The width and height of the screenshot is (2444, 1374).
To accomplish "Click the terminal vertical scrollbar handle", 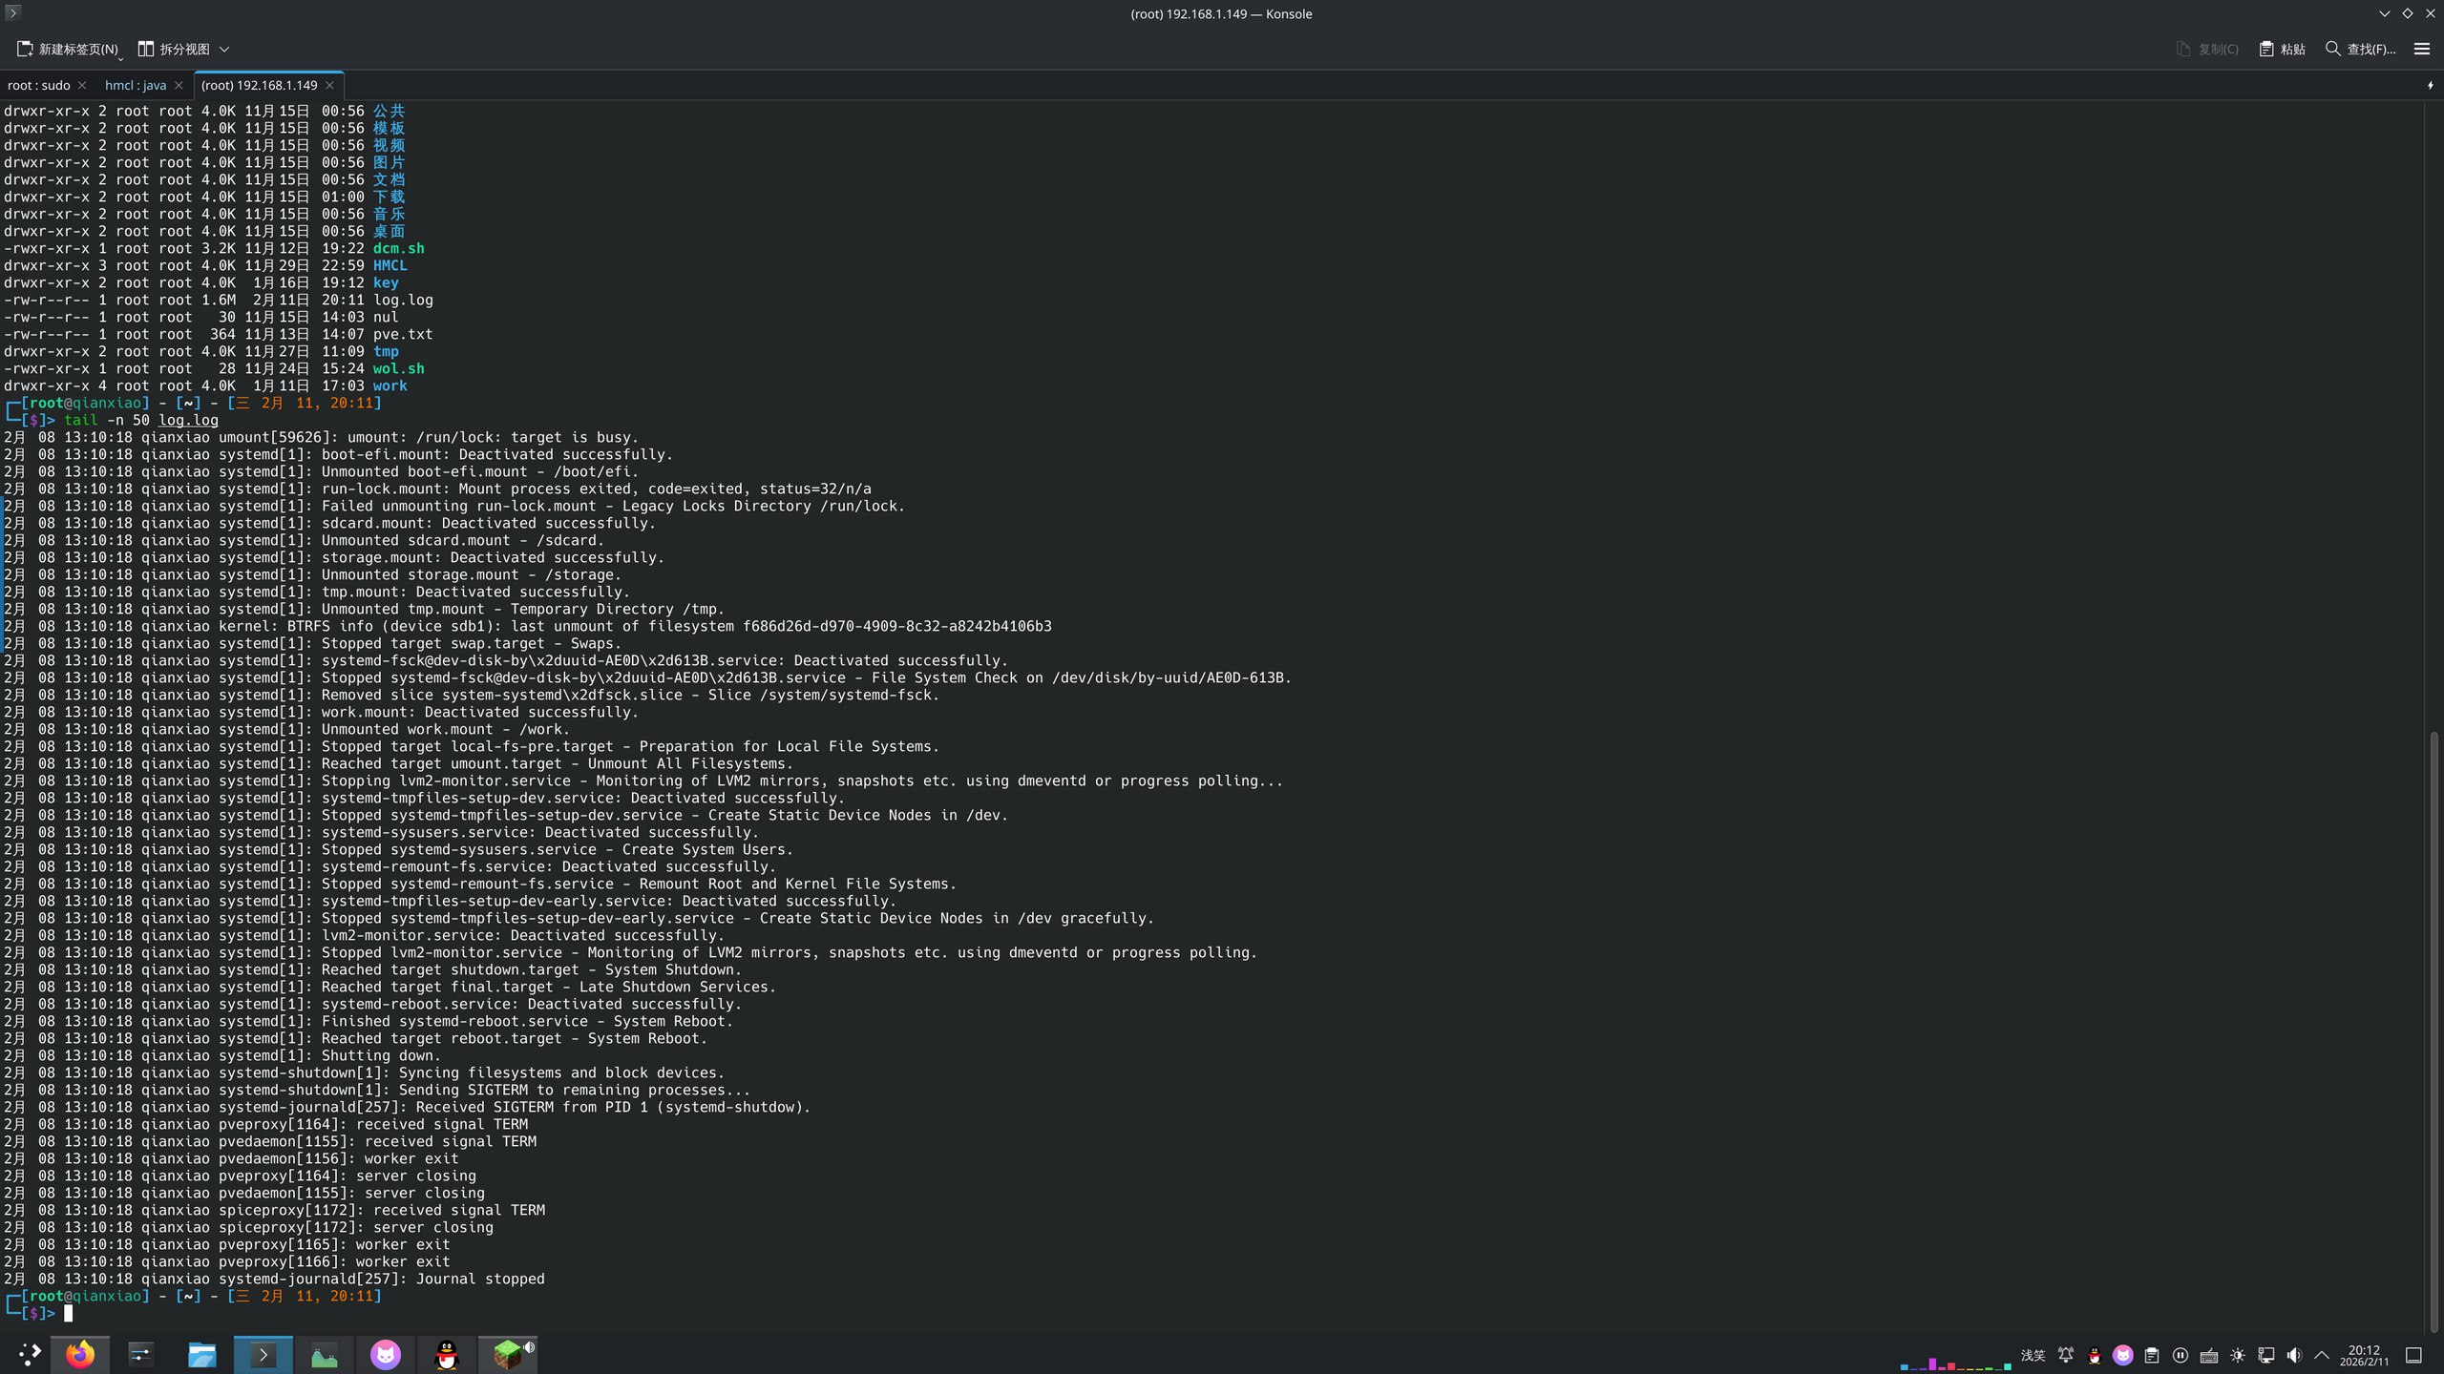I will tap(2433, 1030).
